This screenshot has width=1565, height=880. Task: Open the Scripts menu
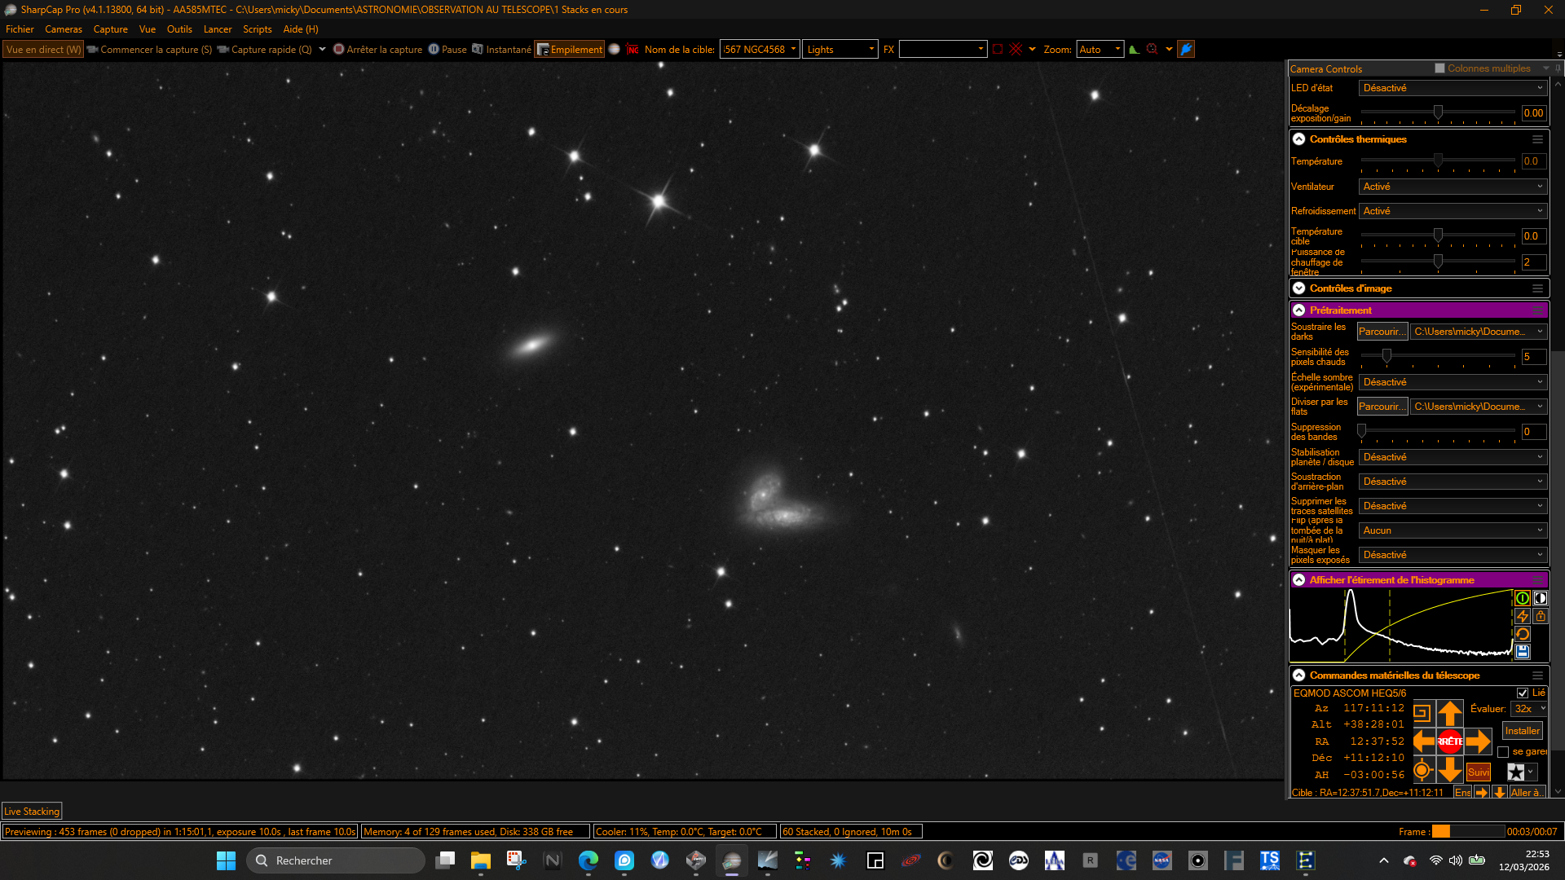click(x=257, y=29)
